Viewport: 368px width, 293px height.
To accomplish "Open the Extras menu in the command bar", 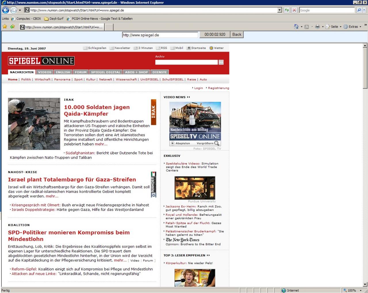I will click(352, 27).
